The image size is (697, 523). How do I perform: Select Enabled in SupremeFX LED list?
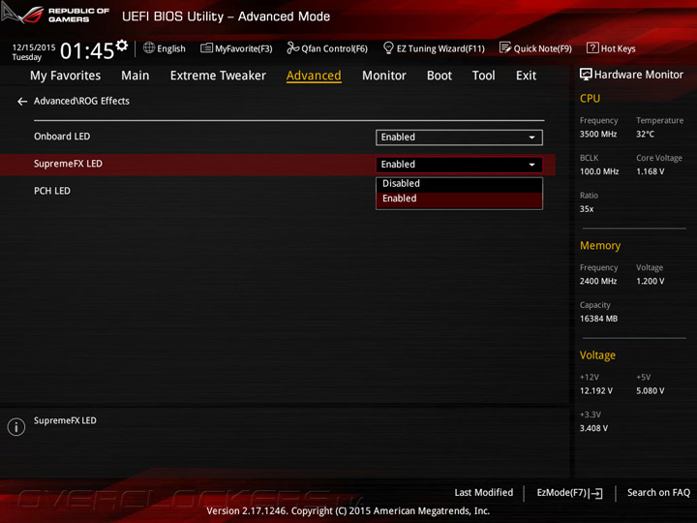pos(459,199)
